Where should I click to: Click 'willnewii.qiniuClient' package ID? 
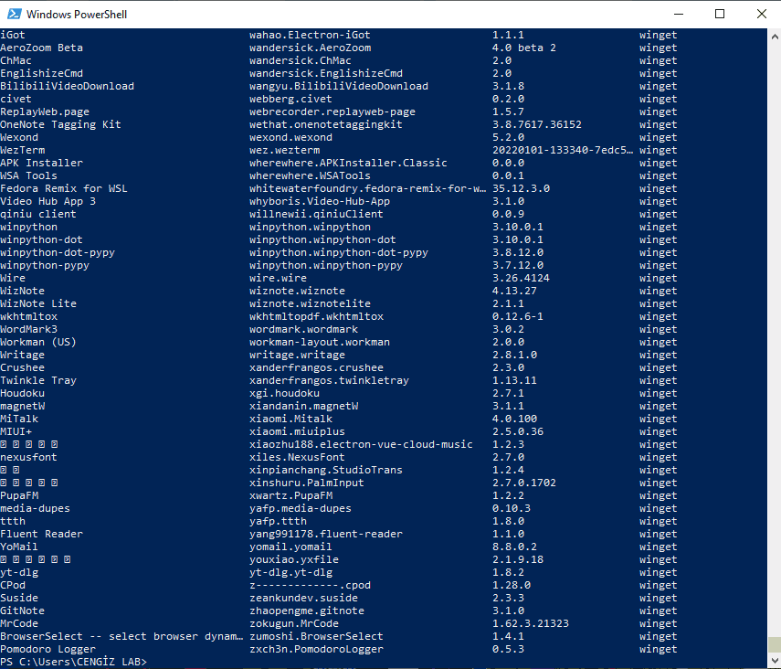316,214
